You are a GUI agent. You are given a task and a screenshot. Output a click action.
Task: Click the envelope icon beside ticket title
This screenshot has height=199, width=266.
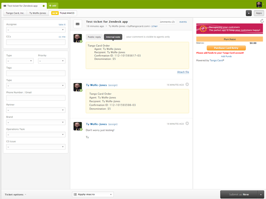coord(77,24)
